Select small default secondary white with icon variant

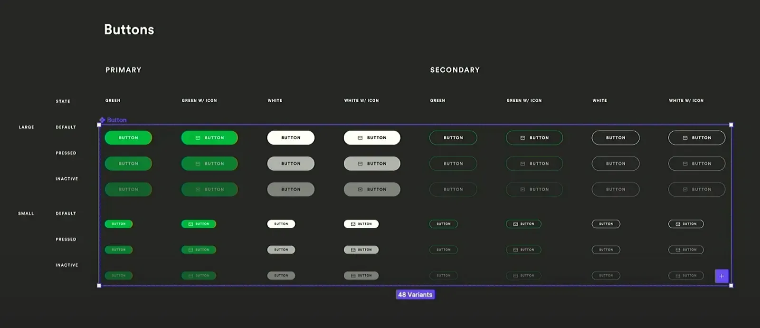(x=686, y=224)
